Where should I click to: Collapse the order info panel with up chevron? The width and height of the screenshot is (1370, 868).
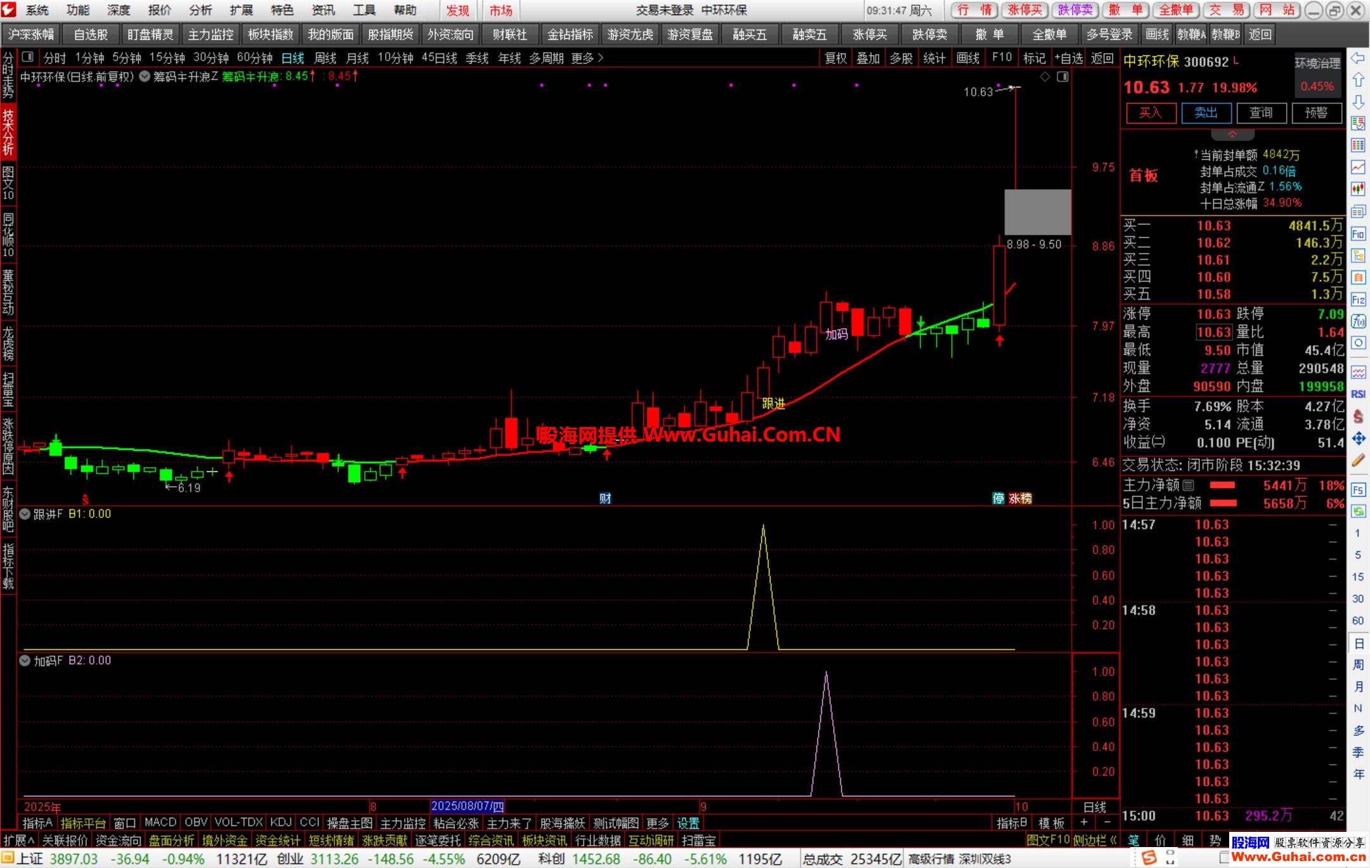click(x=1232, y=135)
